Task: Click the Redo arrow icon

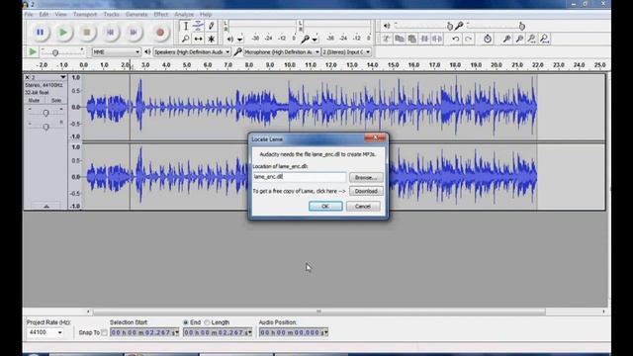Action: tap(468, 39)
